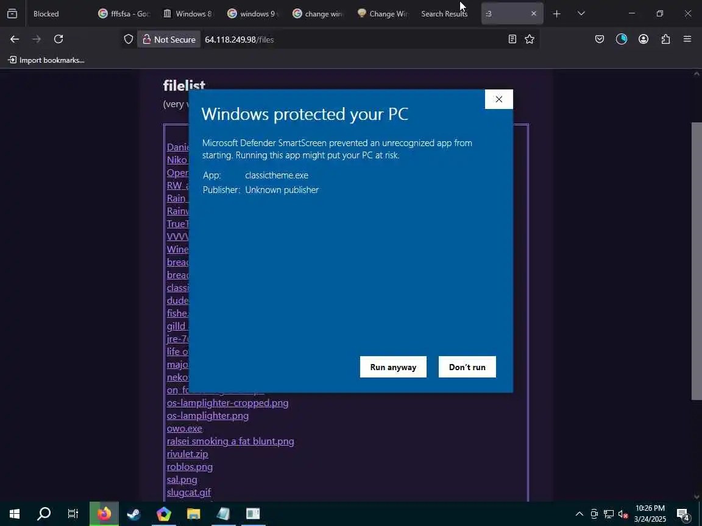The width and height of the screenshot is (702, 526).
Task: Click the Meet Now tray icon
Action: click(x=594, y=514)
